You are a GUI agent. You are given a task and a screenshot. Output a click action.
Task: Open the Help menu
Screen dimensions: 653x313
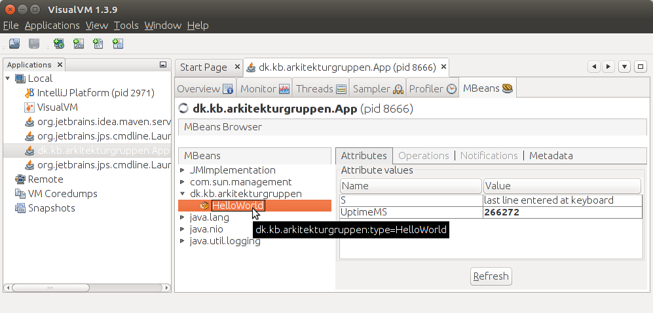(x=198, y=26)
